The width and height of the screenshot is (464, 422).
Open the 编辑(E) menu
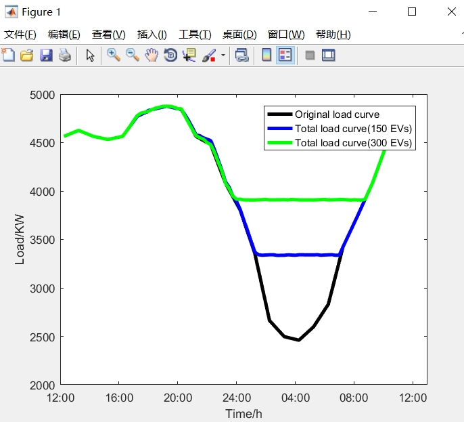point(64,35)
